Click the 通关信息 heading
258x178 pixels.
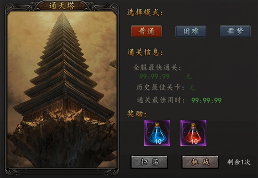[x=145, y=53]
